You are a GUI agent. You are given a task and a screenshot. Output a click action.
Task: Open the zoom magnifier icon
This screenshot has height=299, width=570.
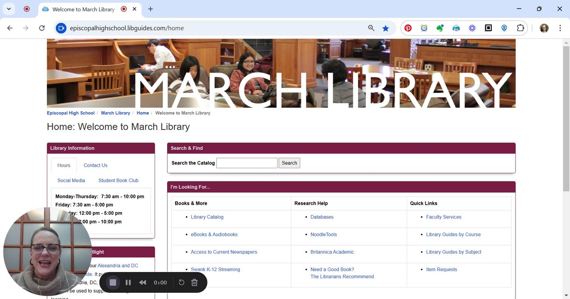pyautogui.click(x=371, y=28)
